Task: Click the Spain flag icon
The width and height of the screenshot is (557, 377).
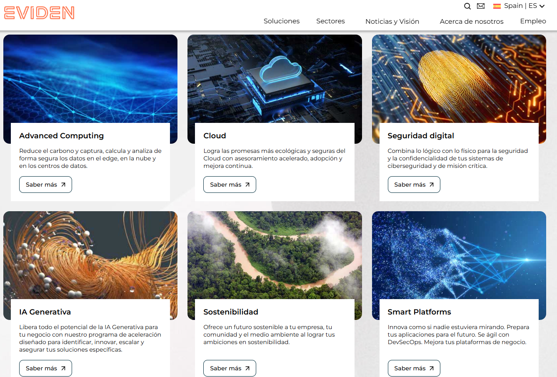Action: 497,6
